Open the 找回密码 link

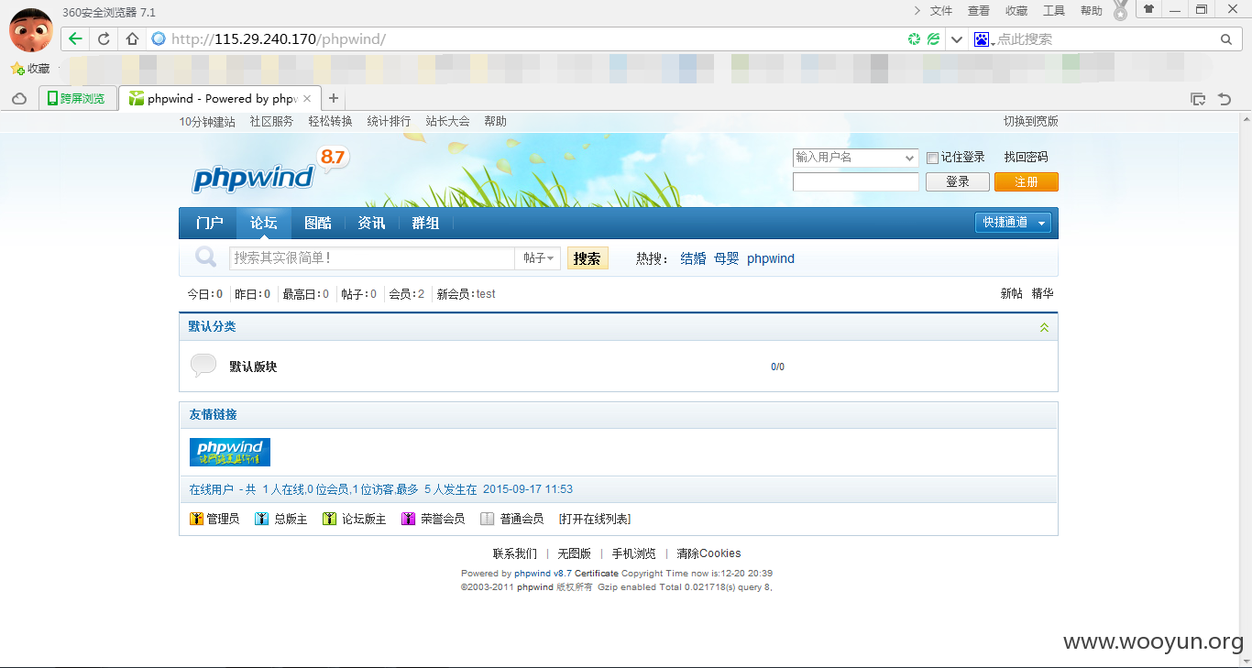click(1026, 158)
